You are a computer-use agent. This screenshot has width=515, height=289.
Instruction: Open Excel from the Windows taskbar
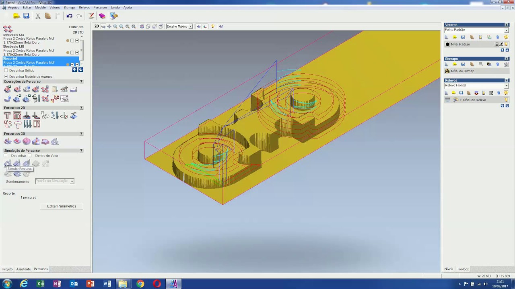(x=40, y=284)
